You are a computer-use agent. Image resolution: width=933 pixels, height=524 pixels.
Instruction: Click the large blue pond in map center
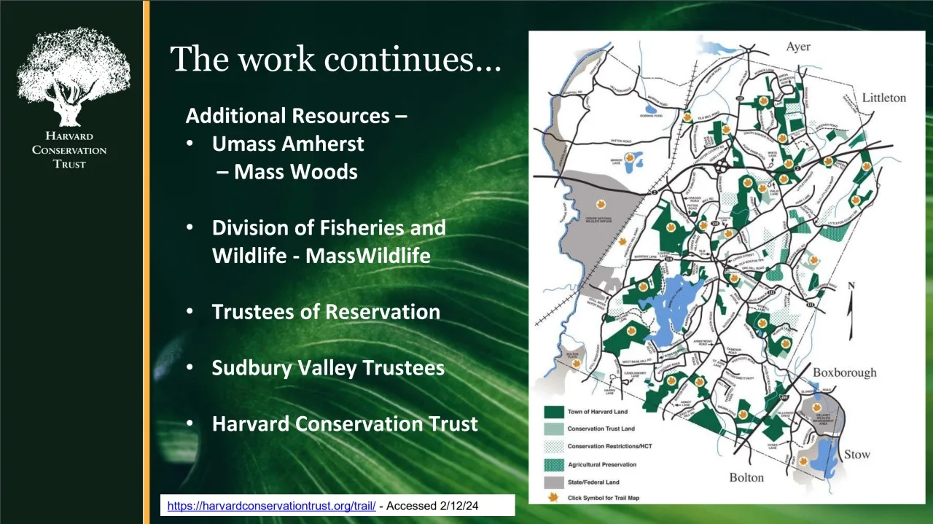pos(676,308)
